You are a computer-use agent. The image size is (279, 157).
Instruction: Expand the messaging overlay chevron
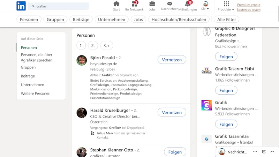click(x=272, y=152)
